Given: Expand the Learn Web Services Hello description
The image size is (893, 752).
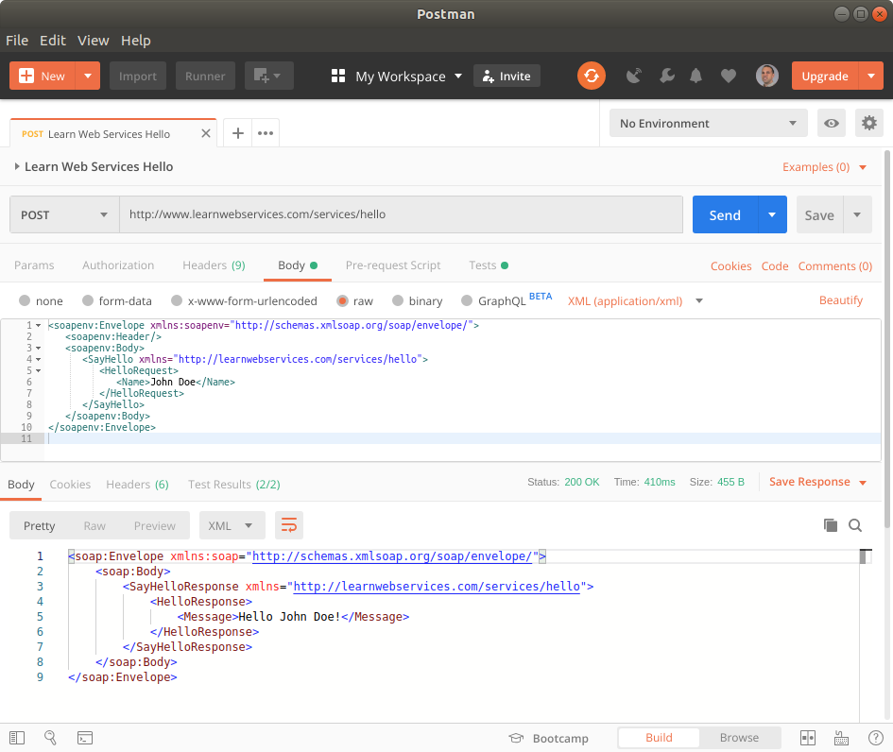Looking at the screenshot, I should coord(17,166).
